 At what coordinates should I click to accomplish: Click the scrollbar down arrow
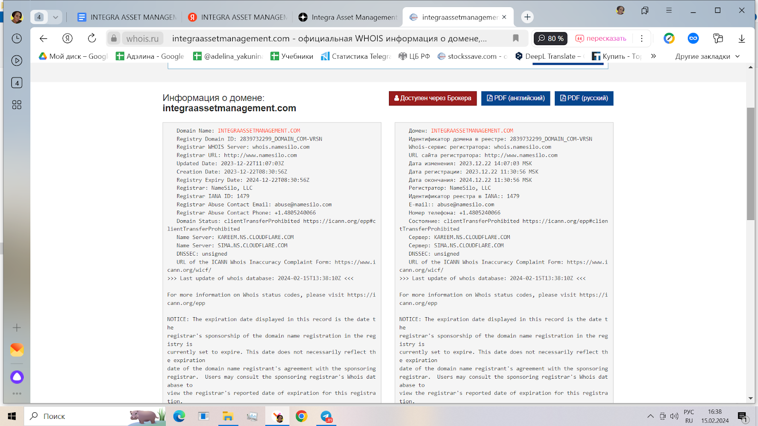pyautogui.click(x=750, y=399)
